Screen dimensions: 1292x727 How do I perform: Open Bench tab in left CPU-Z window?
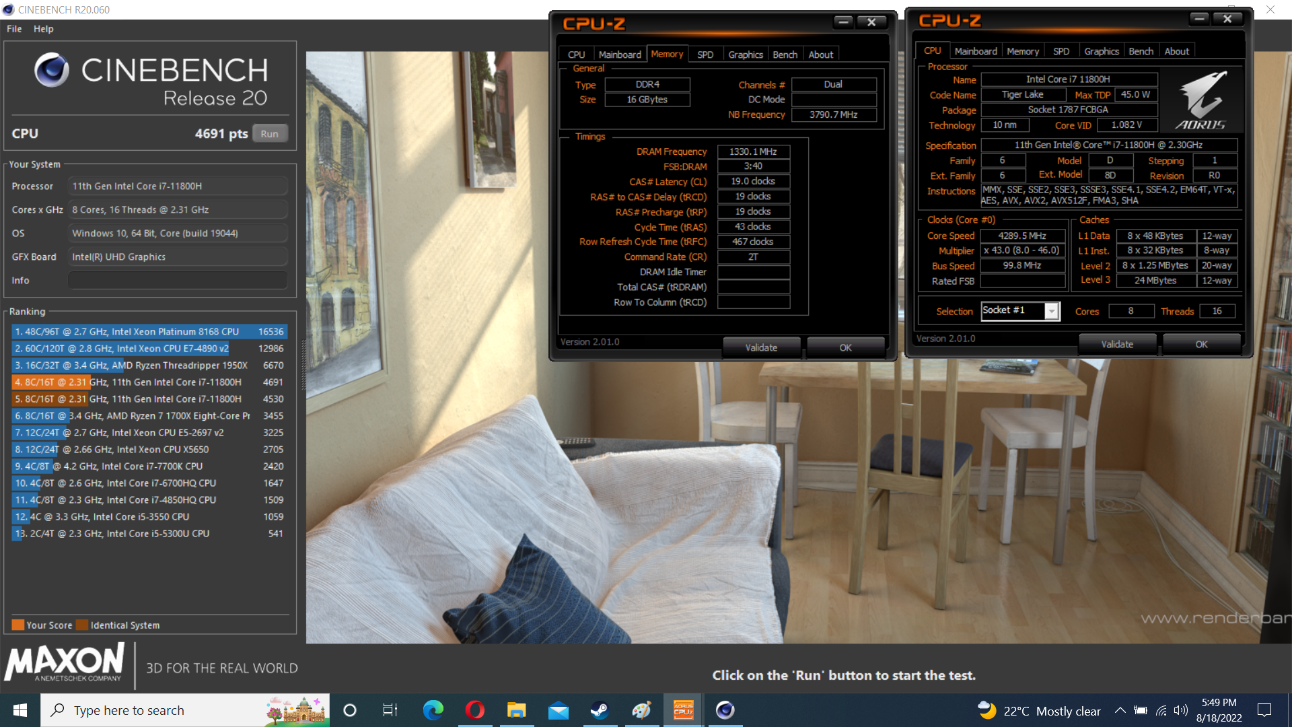785,55
